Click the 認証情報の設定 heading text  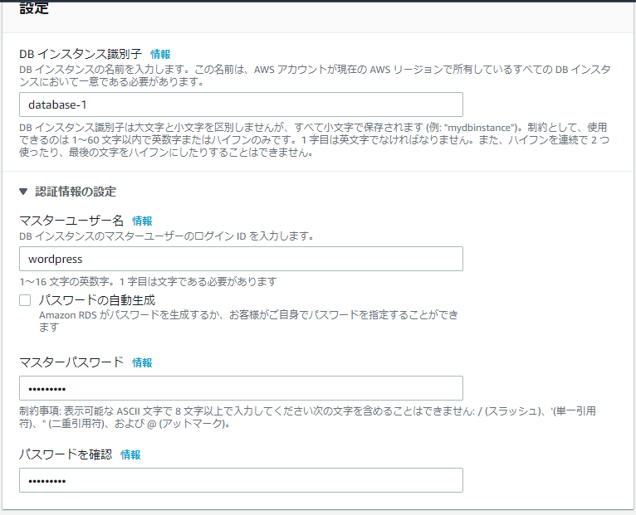76,192
